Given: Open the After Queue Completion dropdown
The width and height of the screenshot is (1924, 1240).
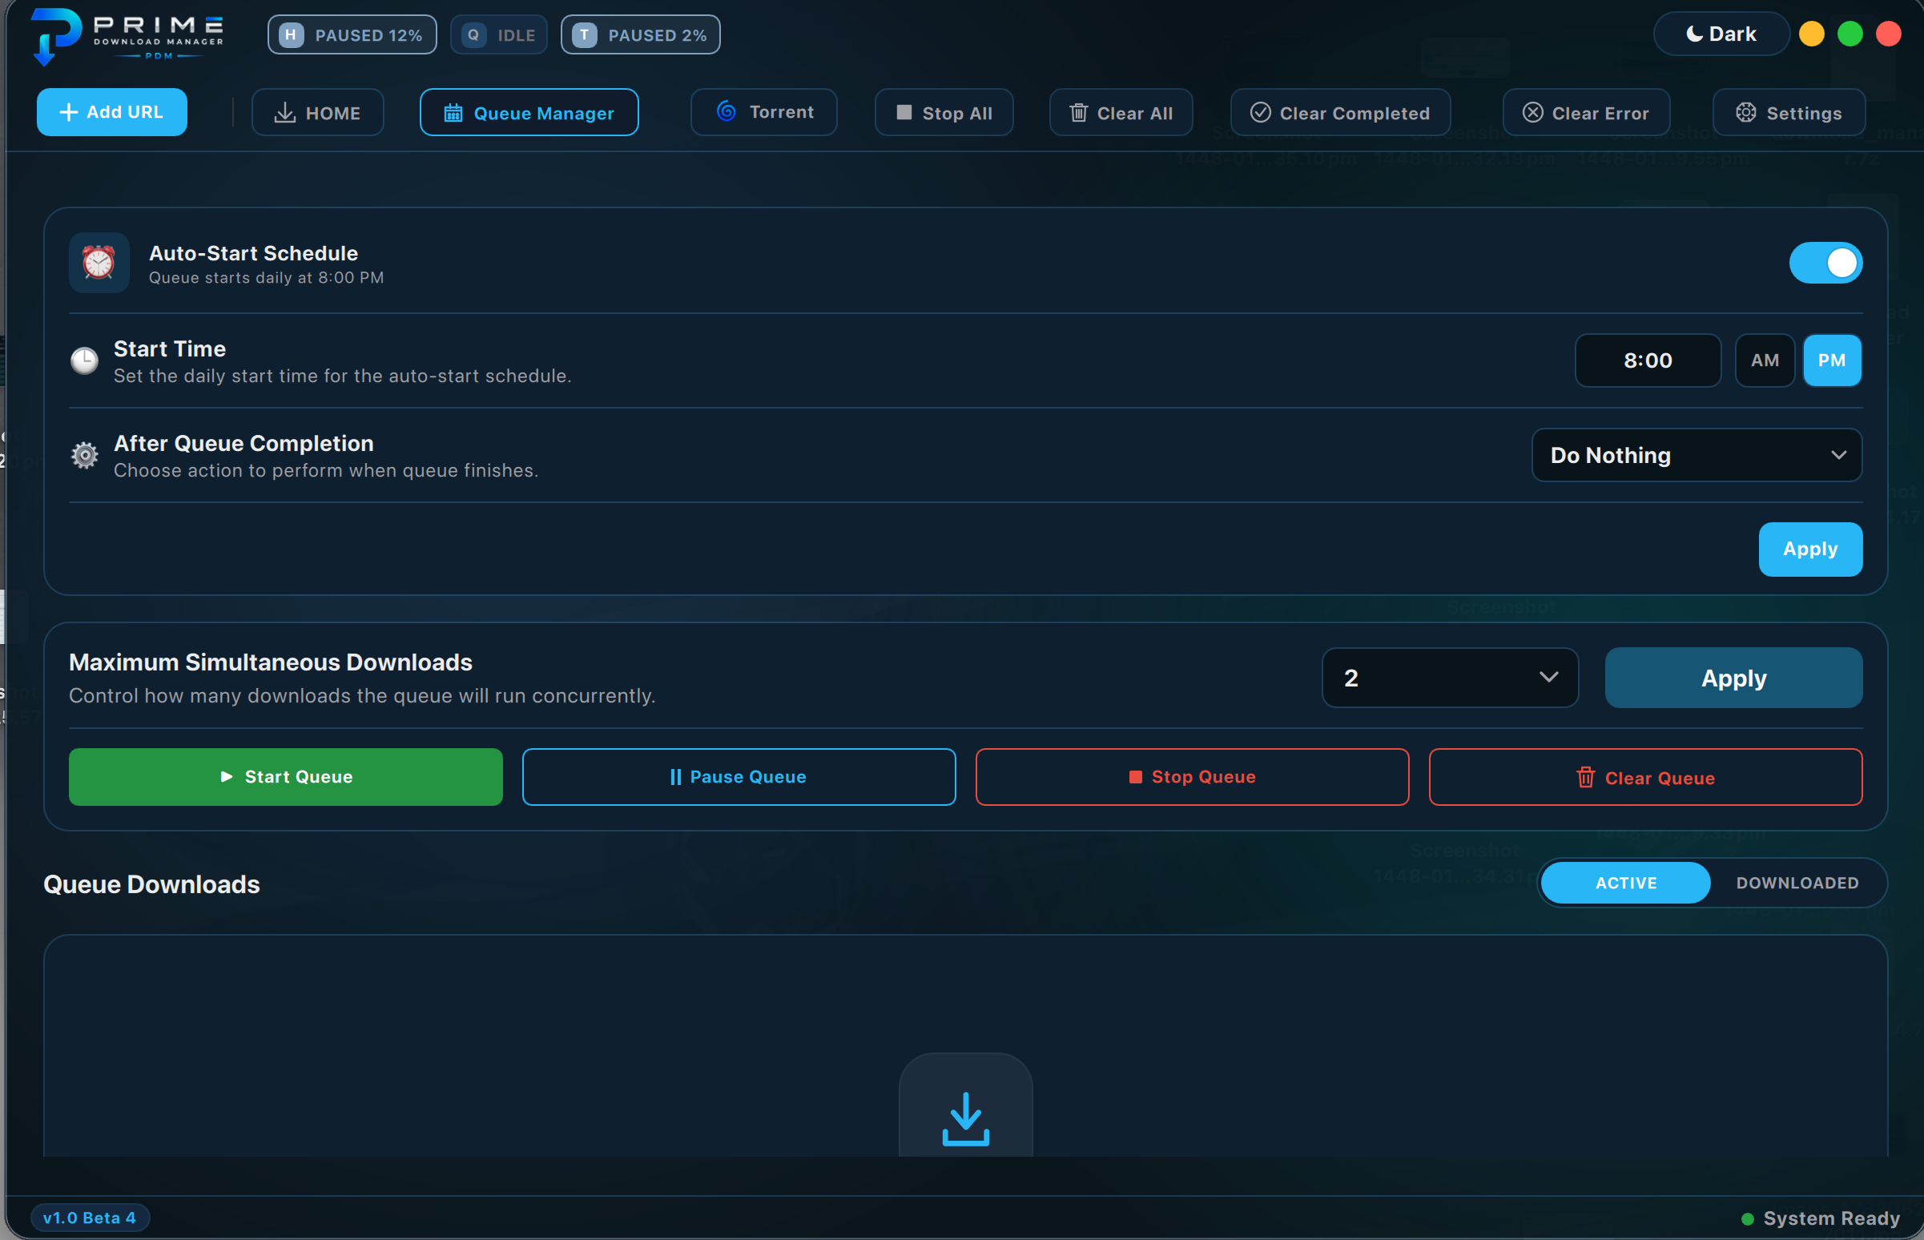Looking at the screenshot, I should click(x=1697, y=455).
